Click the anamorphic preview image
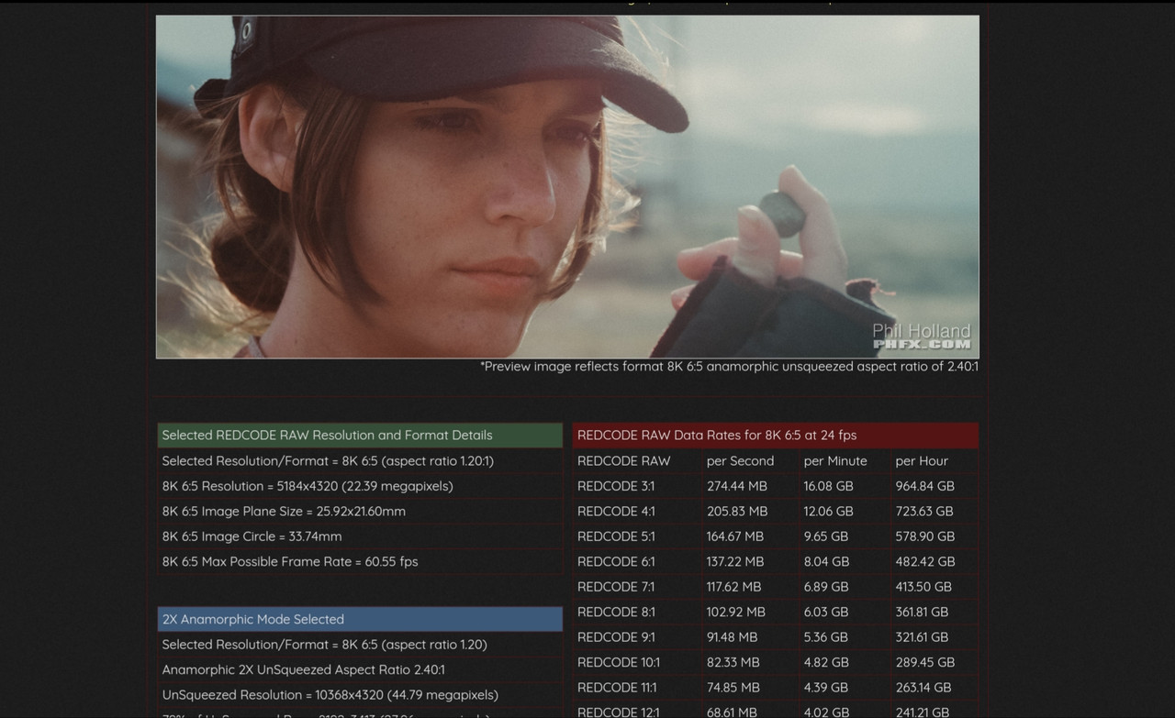Viewport: 1175px width, 718px height. (567, 186)
